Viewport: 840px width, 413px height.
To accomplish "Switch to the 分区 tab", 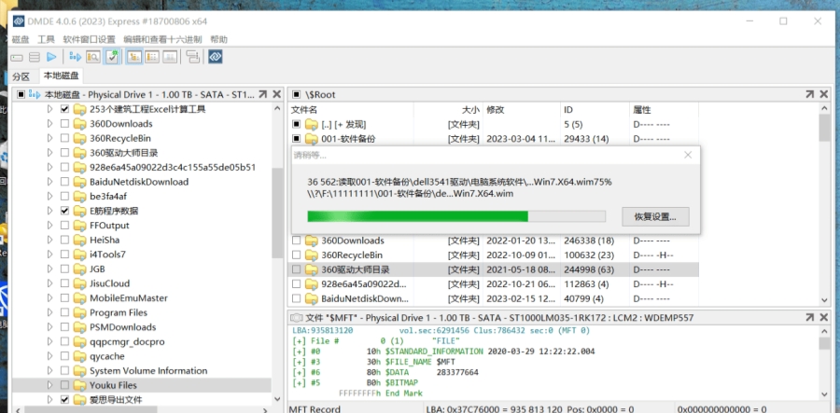I will [21, 76].
